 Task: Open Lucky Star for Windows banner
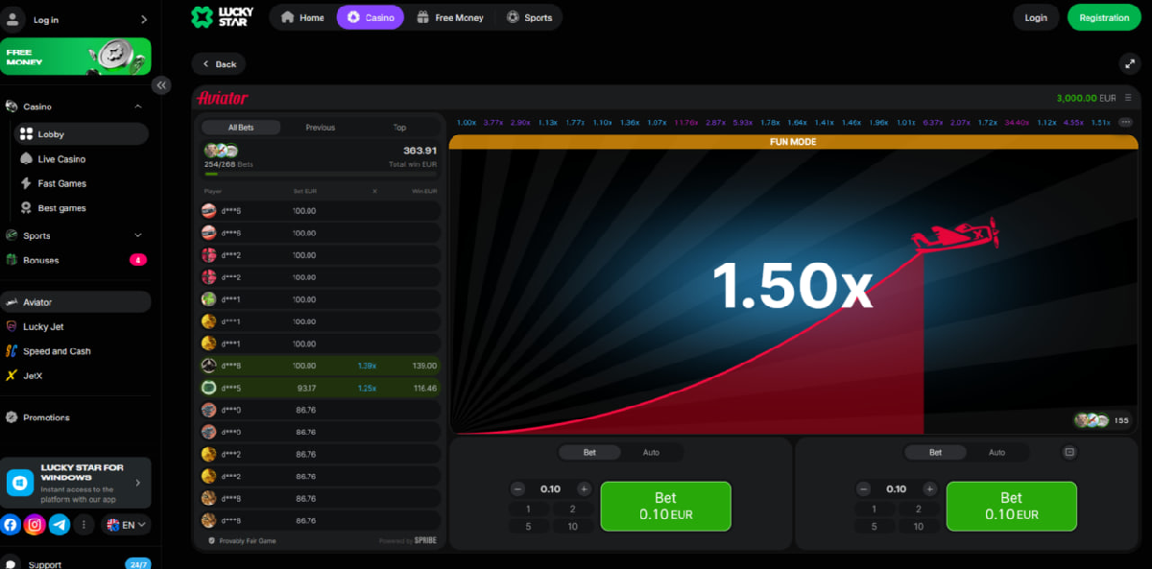(76, 483)
